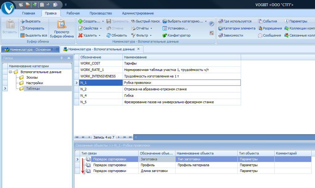
Task: Switch to the Администрирование ribbon tab
Action: point(138,13)
